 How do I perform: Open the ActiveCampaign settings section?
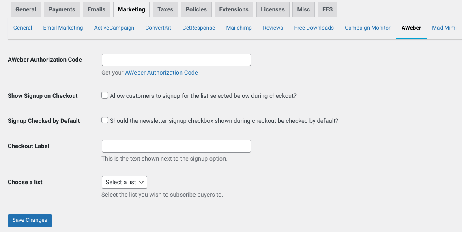click(114, 28)
